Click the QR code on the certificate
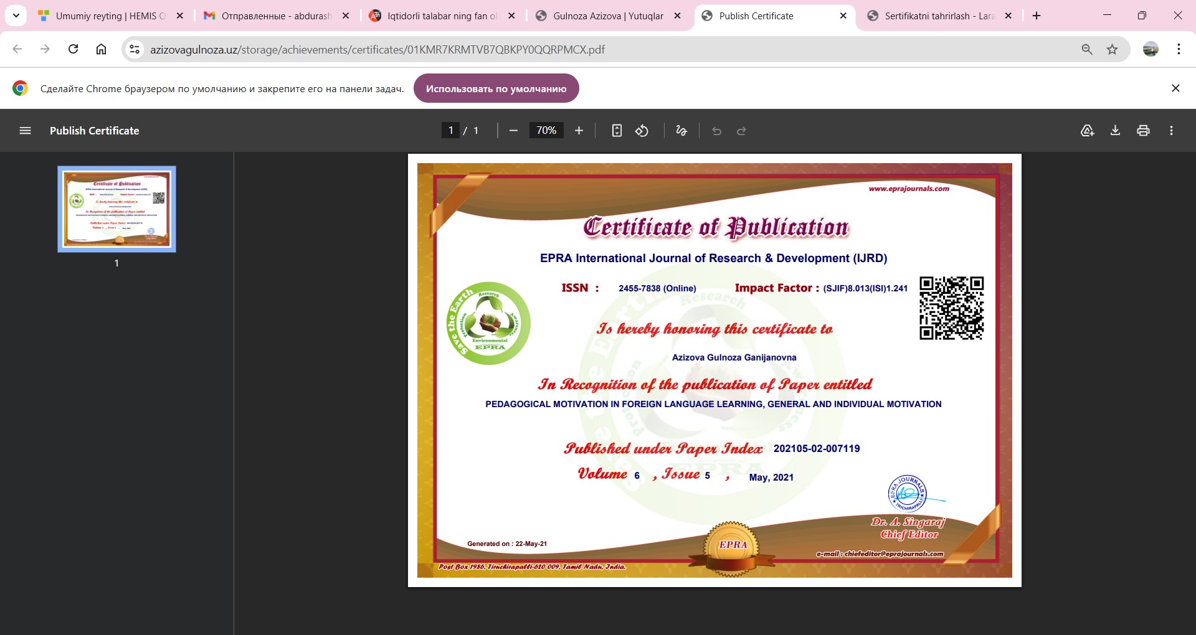Image resolution: width=1196 pixels, height=635 pixels. (x=951, y=308)
